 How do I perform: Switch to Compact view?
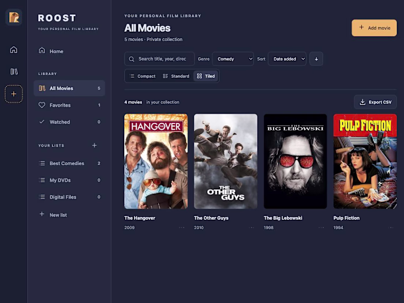[143, 76]
